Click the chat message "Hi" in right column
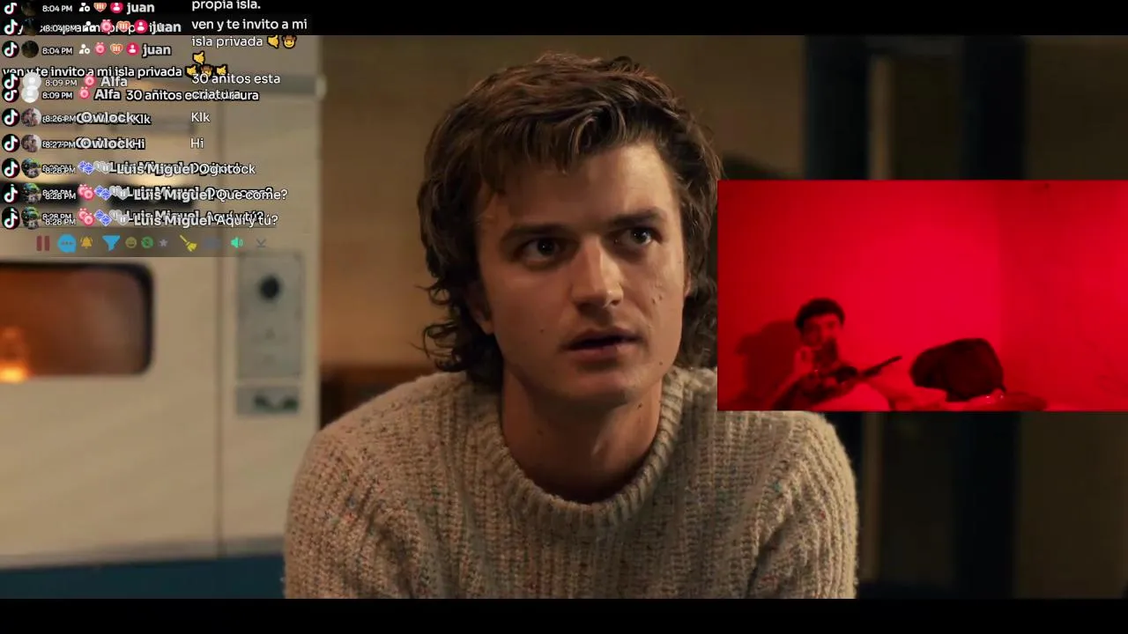 coord(197,143)
